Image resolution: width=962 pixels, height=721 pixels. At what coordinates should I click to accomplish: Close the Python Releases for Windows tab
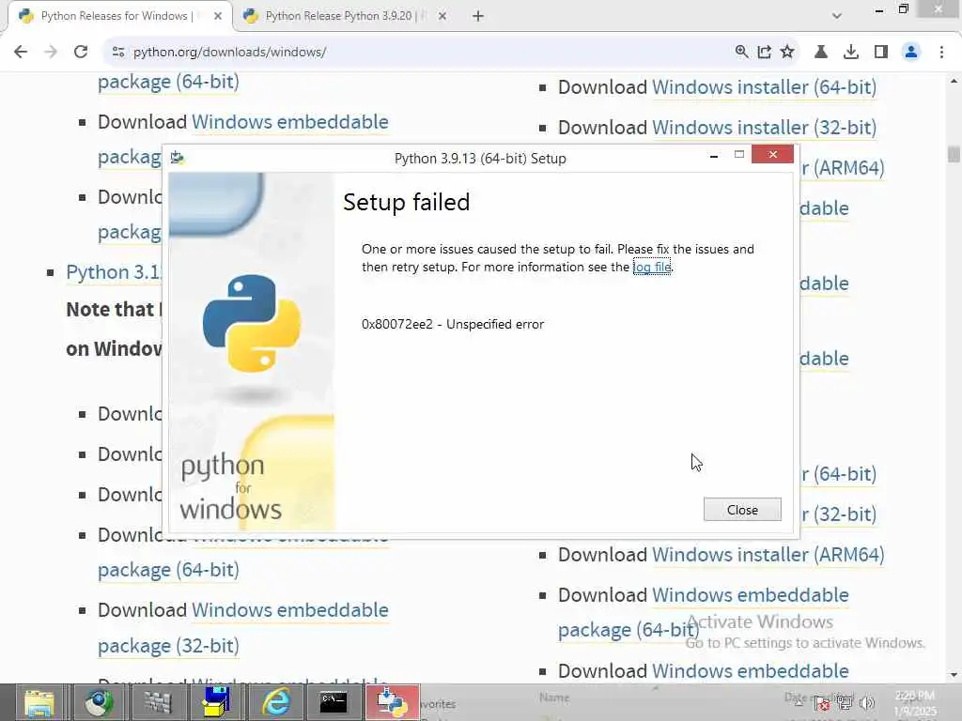point(218,16)
